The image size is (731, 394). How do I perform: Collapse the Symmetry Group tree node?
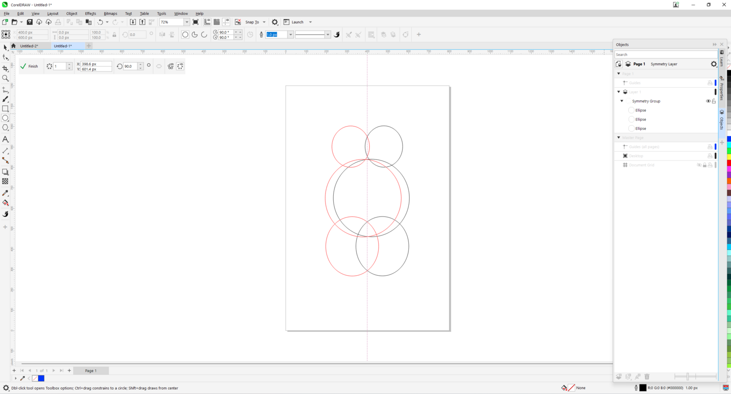(622, 101)
